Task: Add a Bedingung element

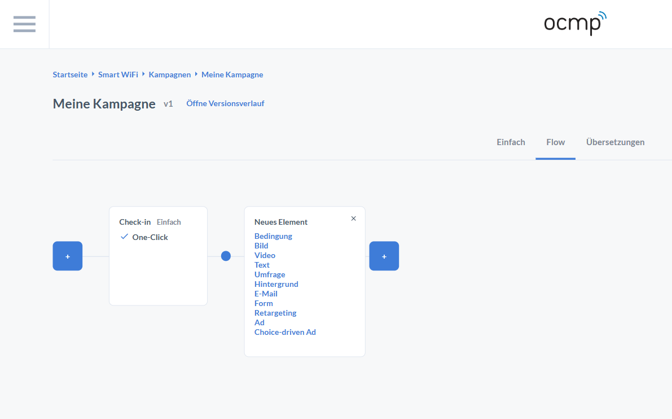Action: pos(273,236)
